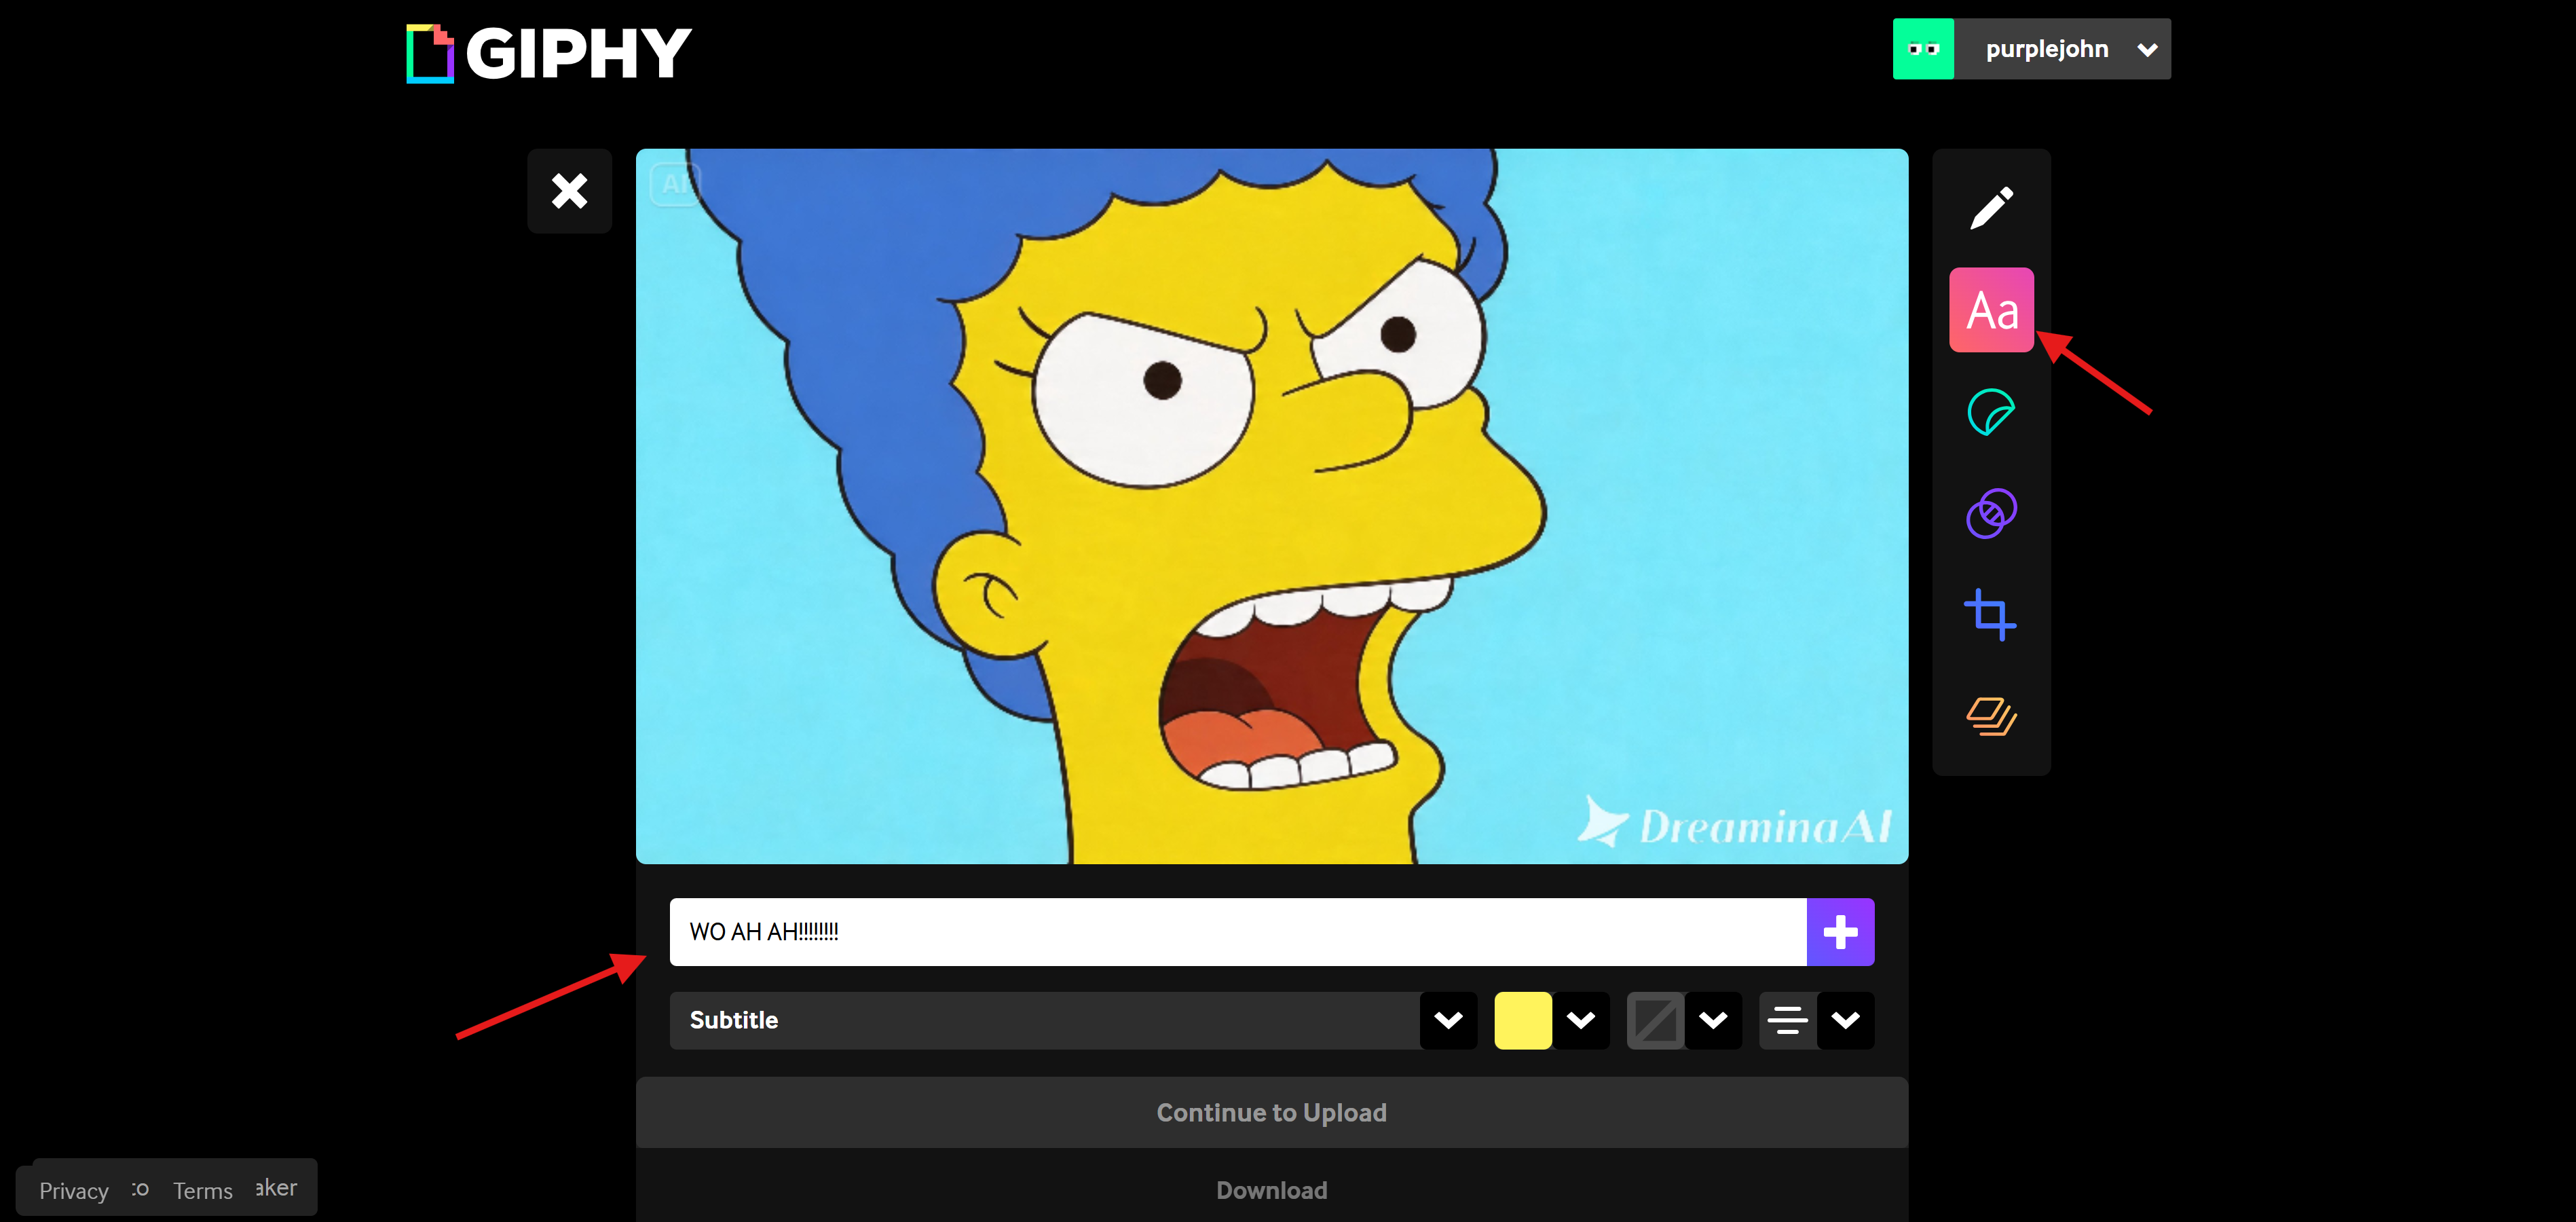Open the filters tool
Screen dimensions: 2576x1222
[x=1991, y=514]
